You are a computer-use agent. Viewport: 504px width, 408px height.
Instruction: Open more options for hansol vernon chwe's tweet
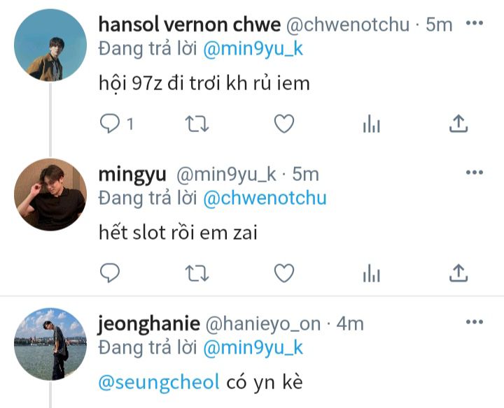point(475,23)
